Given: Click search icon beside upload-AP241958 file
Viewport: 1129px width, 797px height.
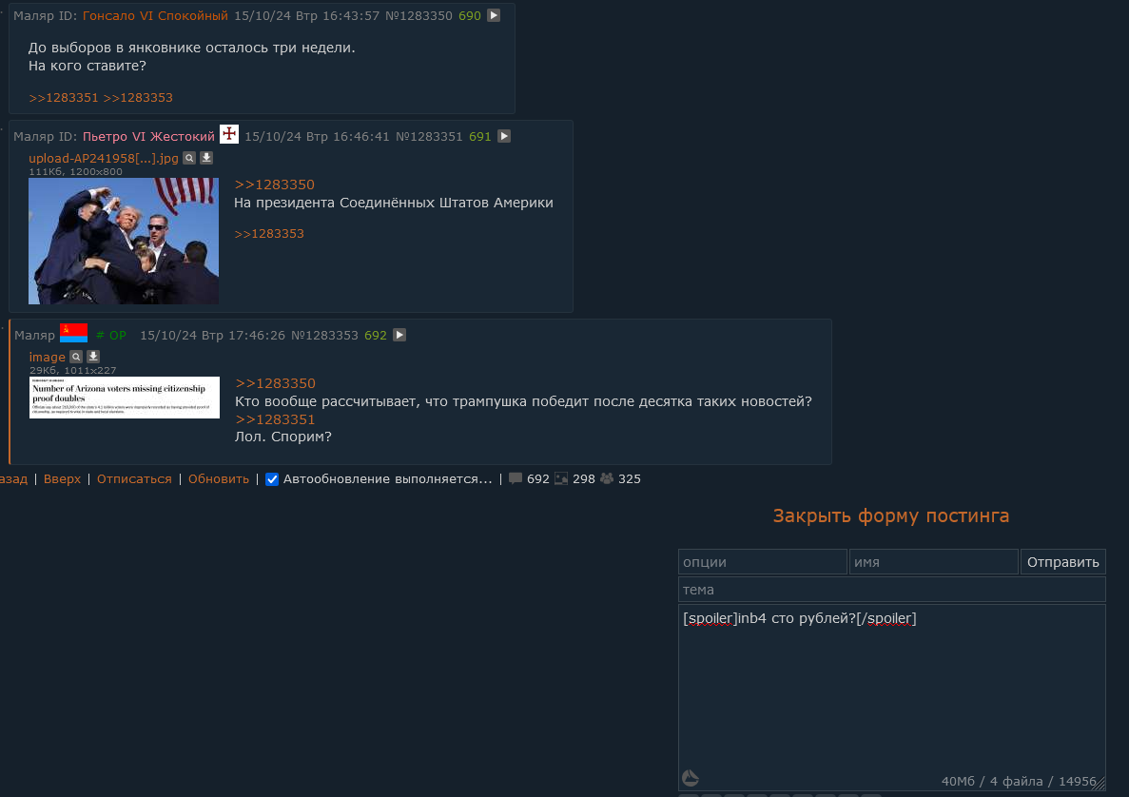Looking at the screenshot, I should [189, 158].
